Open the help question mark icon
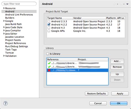 pos(6,103)
